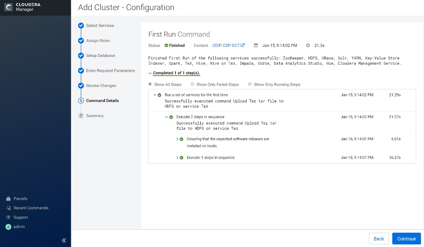Go to Review Changes wizard step
Image resolution: width=424 pixels, height=247 pixels.
(x=101, y=86)
